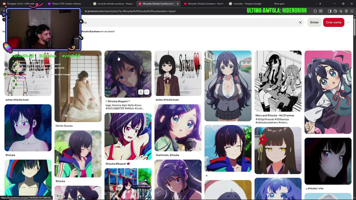Click Yoshimoto, Shizuka caption
356x200 pixels.
tap(167, 155)
